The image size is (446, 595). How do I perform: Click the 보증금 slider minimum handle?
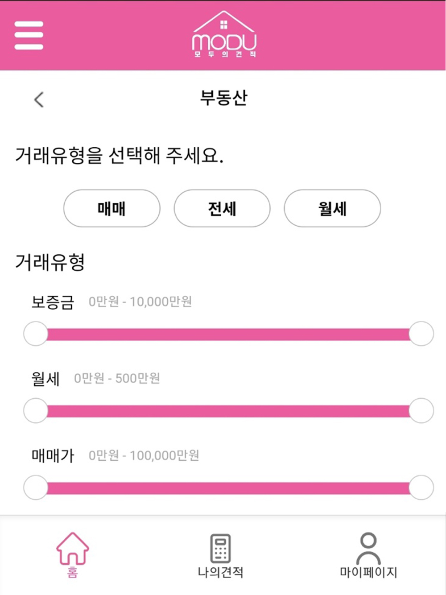coord(36,334)
